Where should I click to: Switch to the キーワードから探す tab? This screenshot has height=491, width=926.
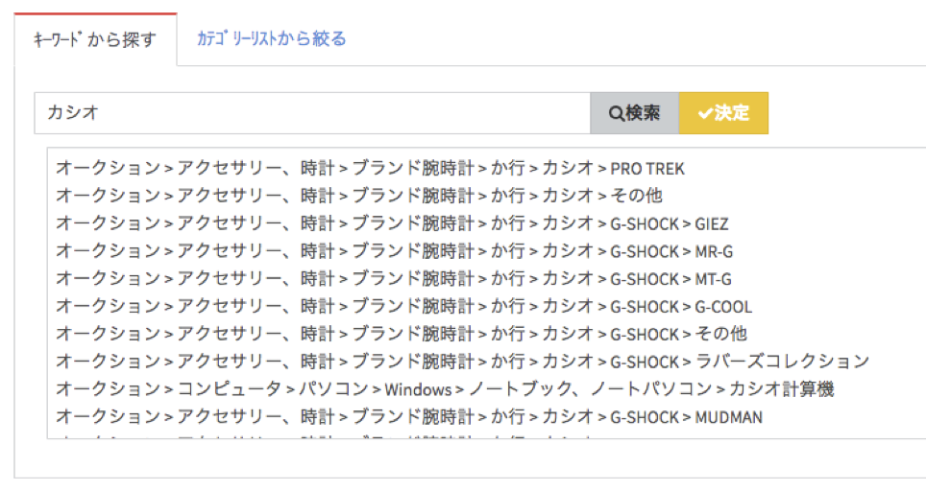coord(95,40)
